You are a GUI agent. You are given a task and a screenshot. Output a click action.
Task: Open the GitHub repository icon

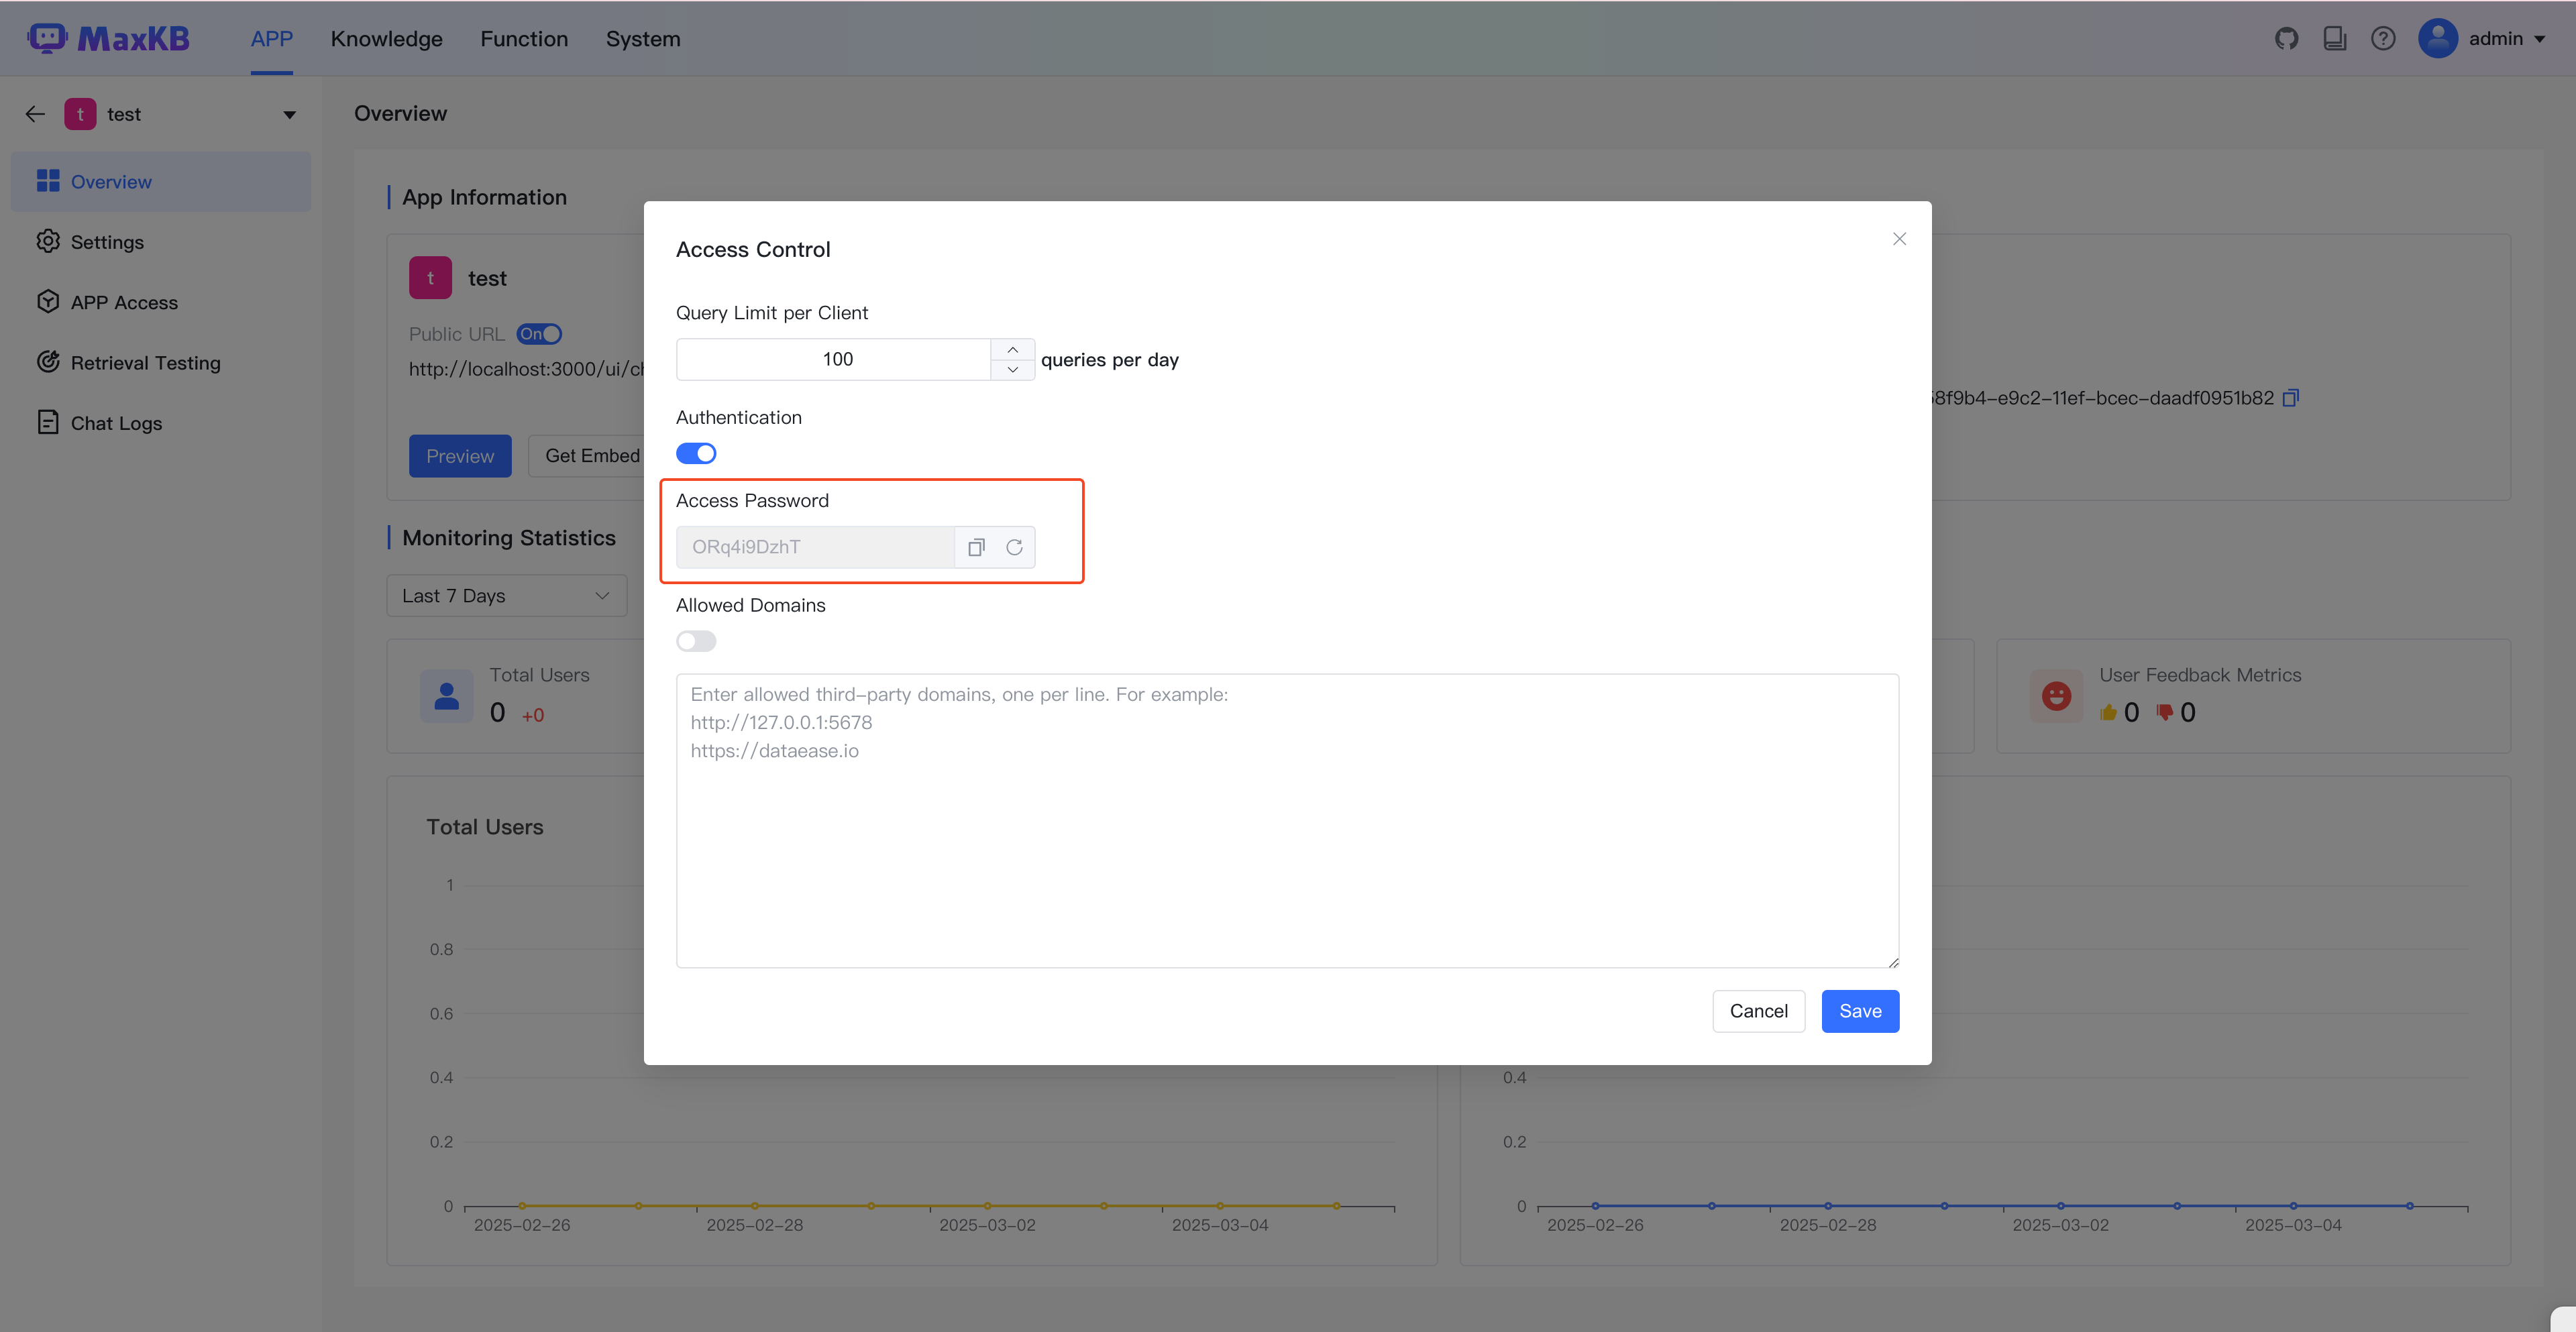[2286, 38]
